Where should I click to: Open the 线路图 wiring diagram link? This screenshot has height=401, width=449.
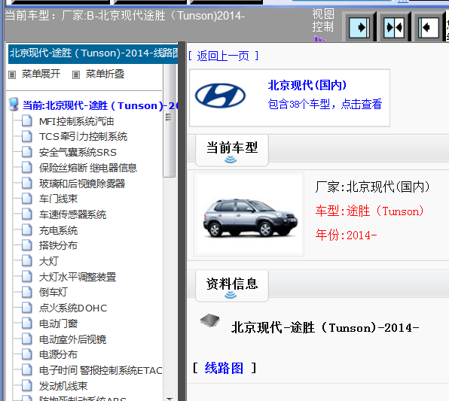pyautogui.click(x=224, y=368)
